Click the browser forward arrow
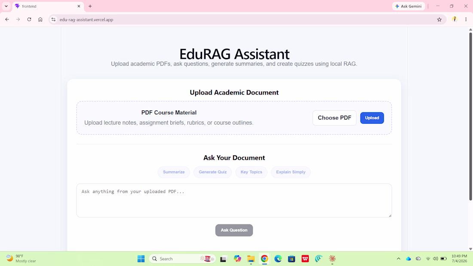This screenshot has width=473, height=266. click(x=18, y=20)
